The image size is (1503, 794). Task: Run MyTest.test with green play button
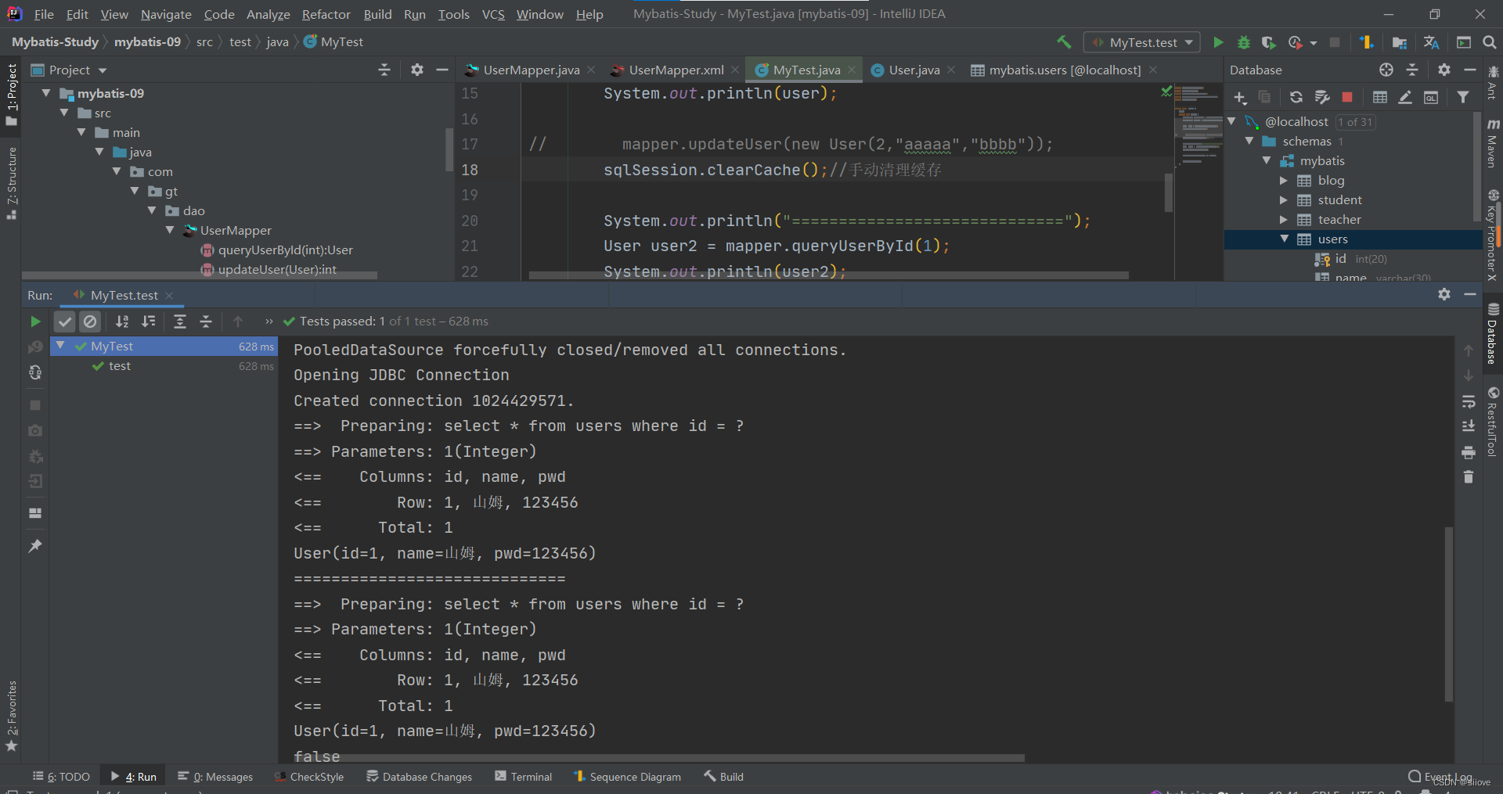[1218, 42]
